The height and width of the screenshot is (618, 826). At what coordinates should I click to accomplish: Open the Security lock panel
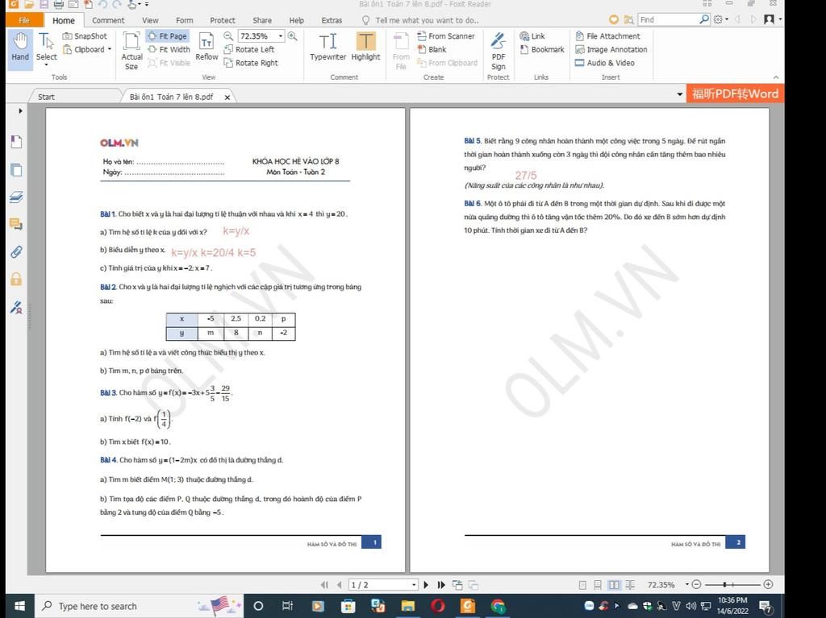(16, 279)
